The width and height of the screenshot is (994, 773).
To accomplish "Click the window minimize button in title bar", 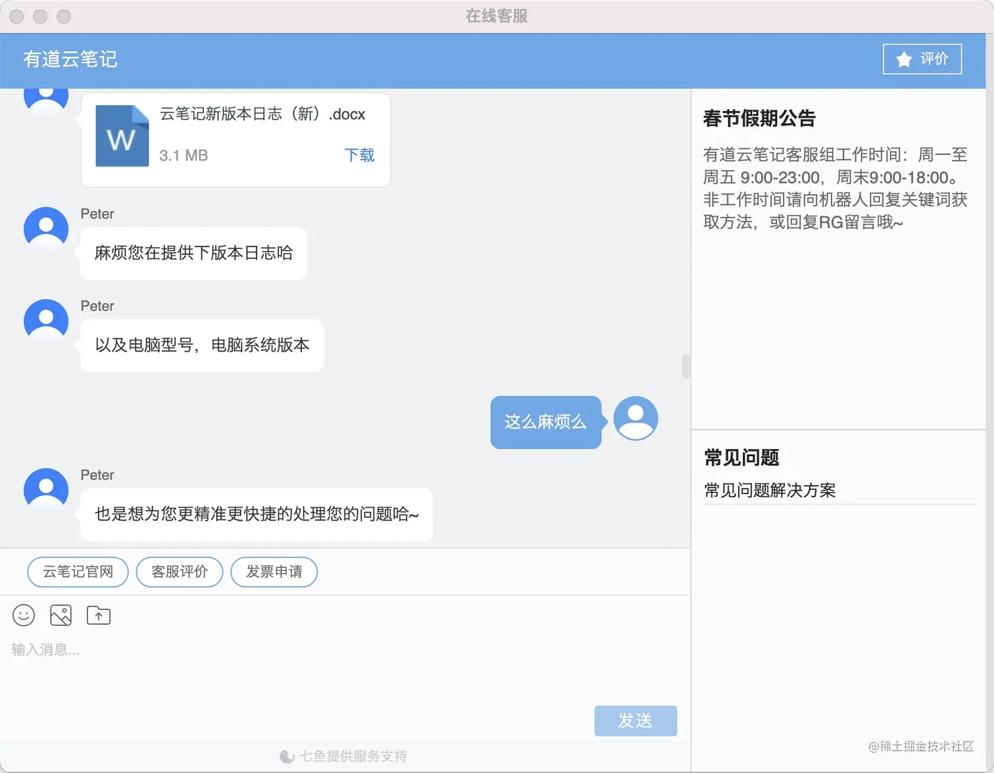I will point(40,16).
